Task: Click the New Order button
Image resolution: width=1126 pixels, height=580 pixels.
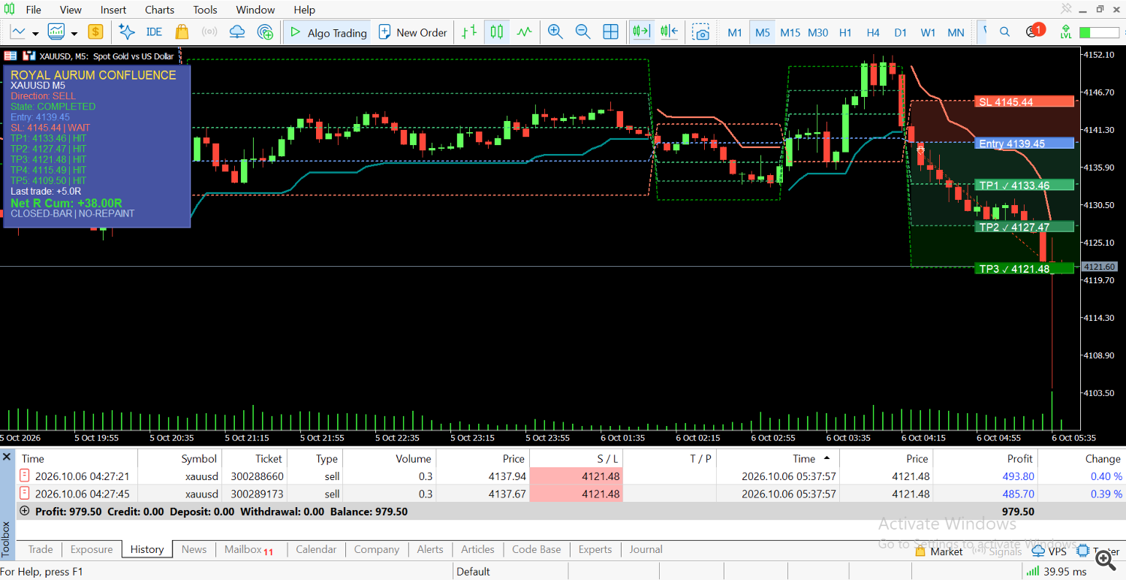Action: pos(413,32)
